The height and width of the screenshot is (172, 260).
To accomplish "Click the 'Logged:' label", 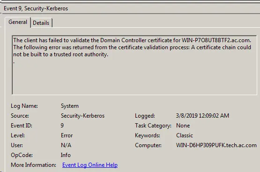I will pyautogui.click(x=145, y=116).
